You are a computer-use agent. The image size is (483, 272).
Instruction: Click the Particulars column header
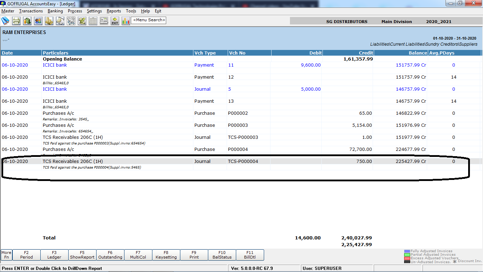pos(117,53)
